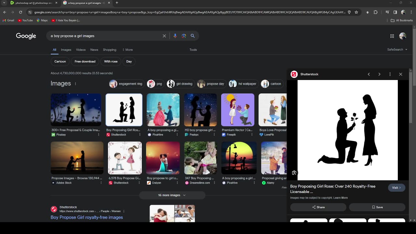
Task: Expand 16 more images
Action: 172,195
